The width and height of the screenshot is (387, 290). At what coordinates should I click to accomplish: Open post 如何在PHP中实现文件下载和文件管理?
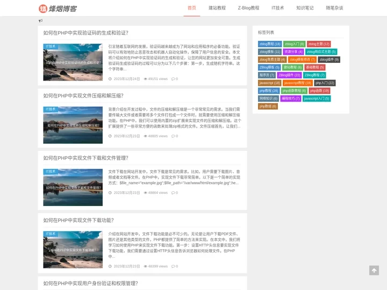pyautogui.click(x=85, y=158)
